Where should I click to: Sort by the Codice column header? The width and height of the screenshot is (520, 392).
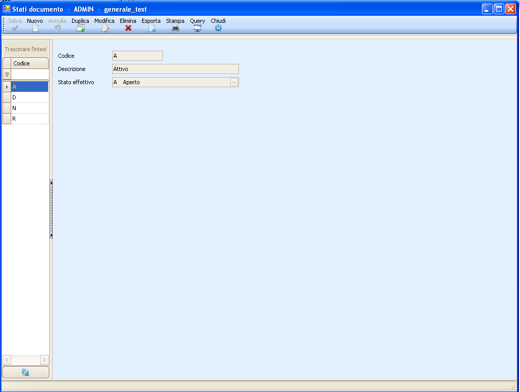coord(29,63)
